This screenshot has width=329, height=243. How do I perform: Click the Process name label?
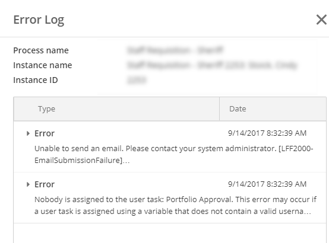[41, 50]
